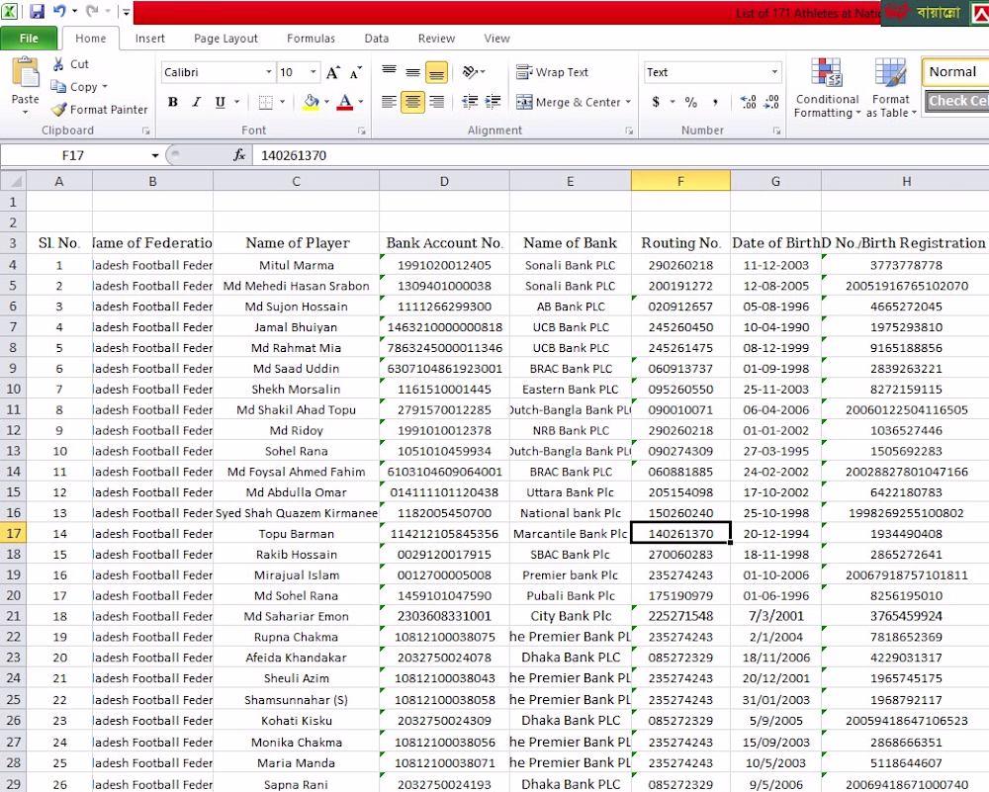Image resolution: width=989 pixels, height=792 pixels.
Task: Click the Orientation text angle icon
Action: coord(471,72)
